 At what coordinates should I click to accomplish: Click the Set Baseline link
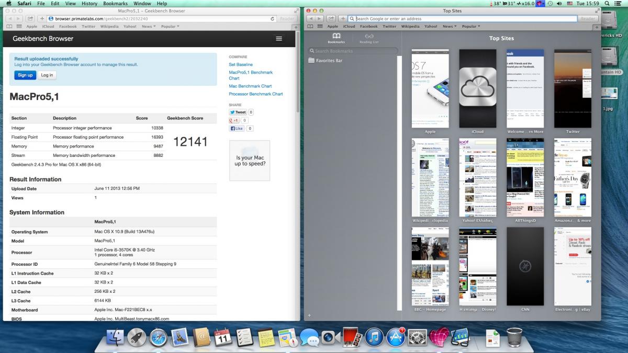pyautogui.click(x=241, y=64)
